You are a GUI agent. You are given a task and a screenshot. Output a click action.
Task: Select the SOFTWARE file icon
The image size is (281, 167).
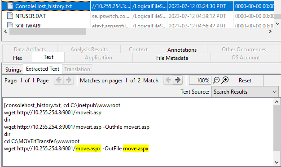10,25
